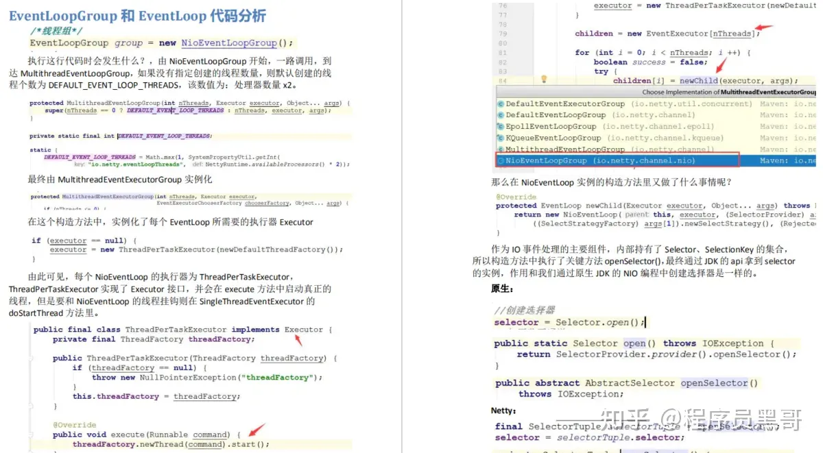Click line number 81 in the gutter
This screenshot has width=823, height=453.
pos(503,53)
